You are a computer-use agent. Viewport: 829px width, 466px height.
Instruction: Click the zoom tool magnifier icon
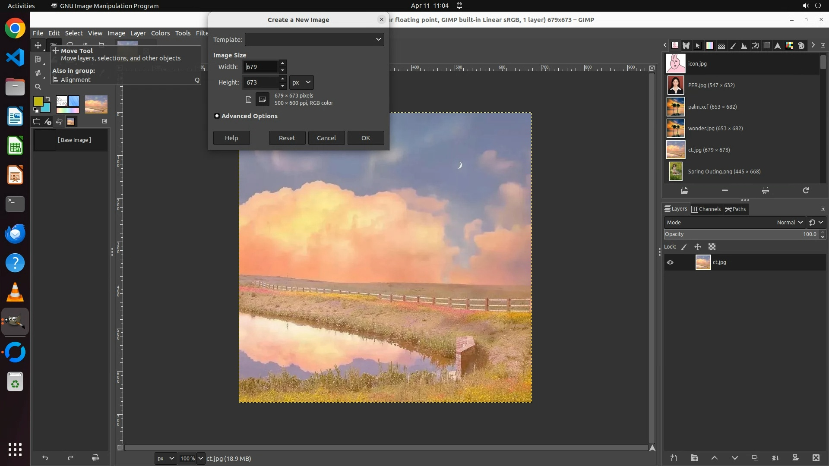coord(38,87)
